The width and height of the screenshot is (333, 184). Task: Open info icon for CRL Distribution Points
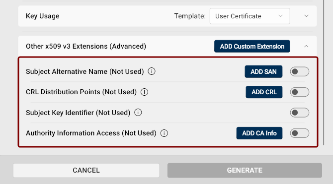[145, 92]
